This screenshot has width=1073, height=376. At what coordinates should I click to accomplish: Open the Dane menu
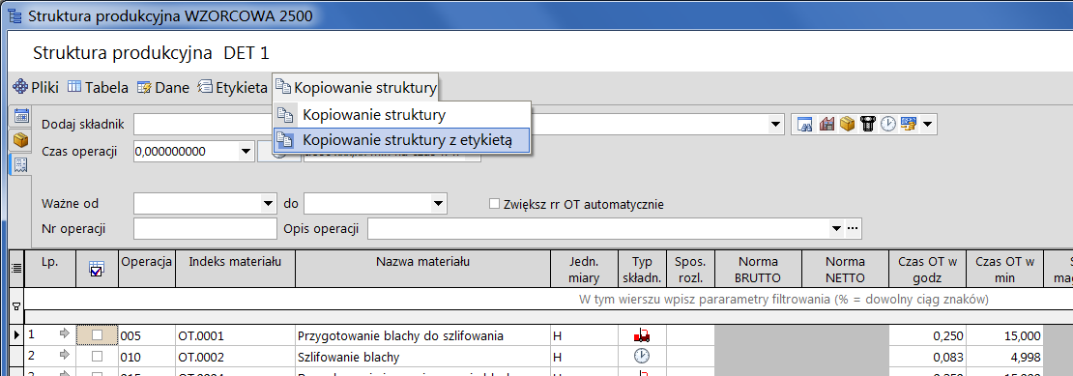pos(162,88)
